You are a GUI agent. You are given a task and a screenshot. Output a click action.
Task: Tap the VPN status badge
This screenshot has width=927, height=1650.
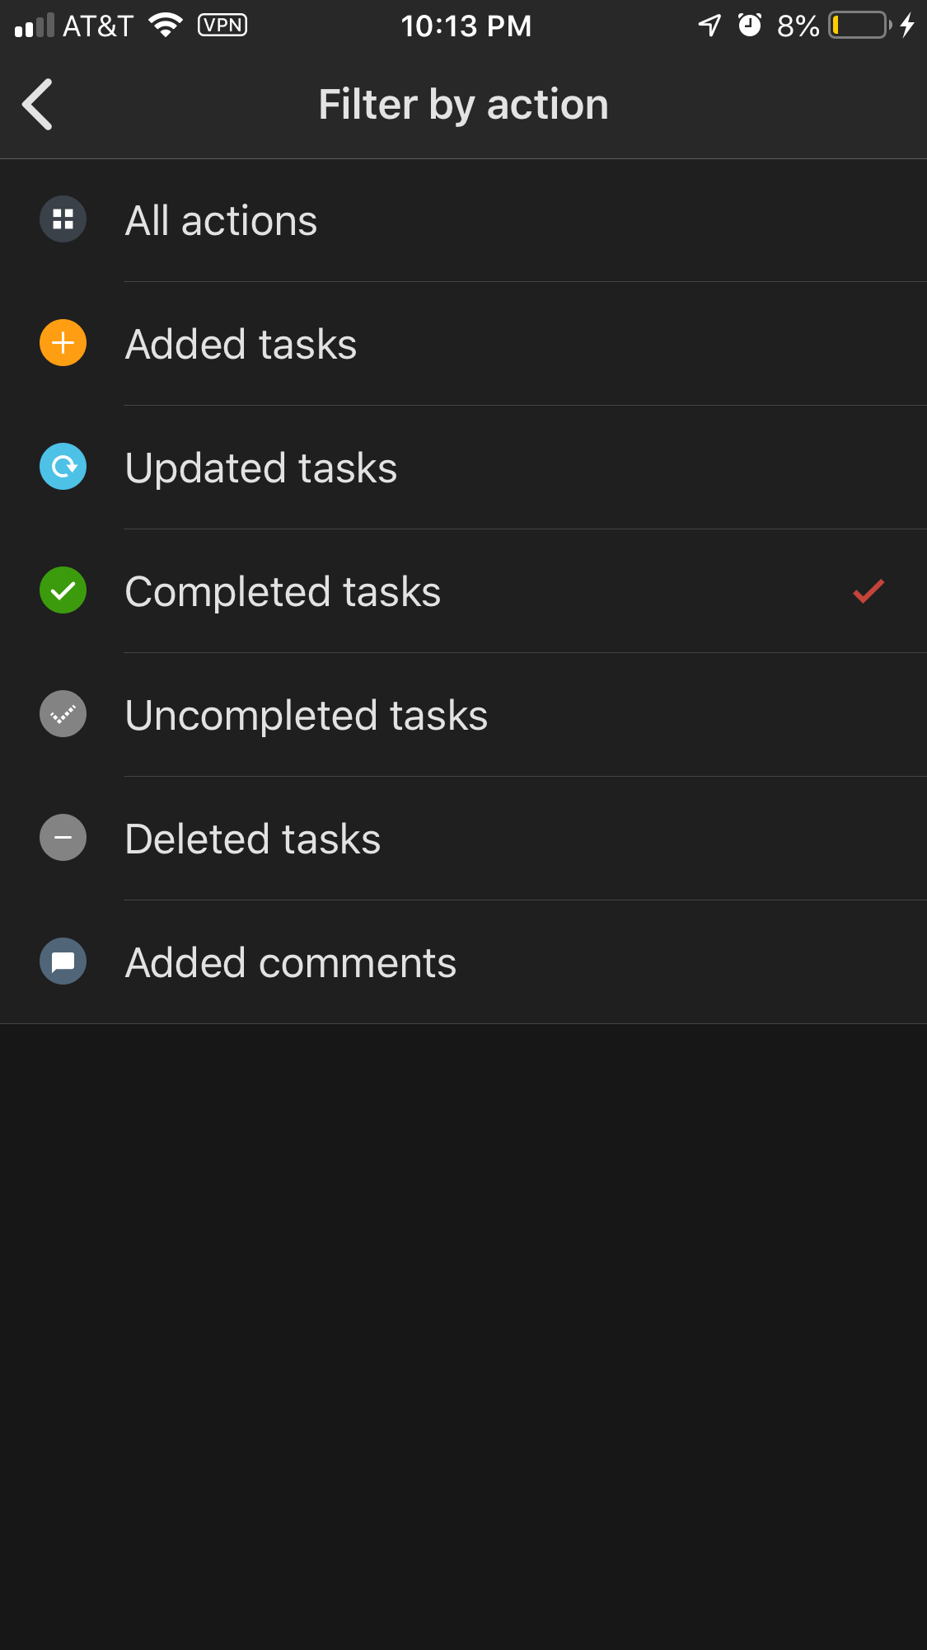[x=222, y=26]
